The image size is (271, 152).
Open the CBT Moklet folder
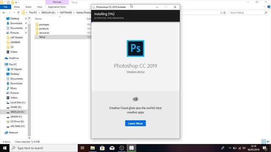tap(16, 38)
